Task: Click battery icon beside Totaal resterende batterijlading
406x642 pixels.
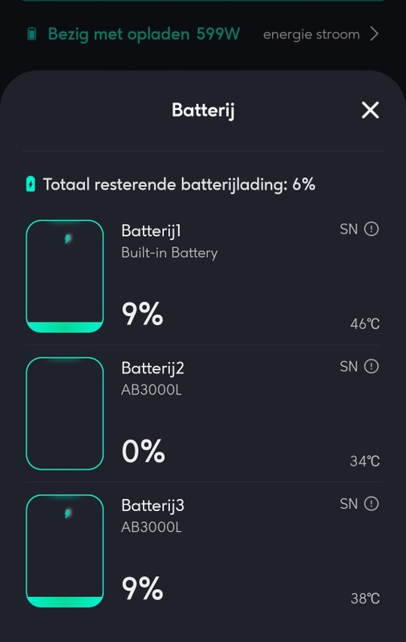Action: tap(30, 185)
